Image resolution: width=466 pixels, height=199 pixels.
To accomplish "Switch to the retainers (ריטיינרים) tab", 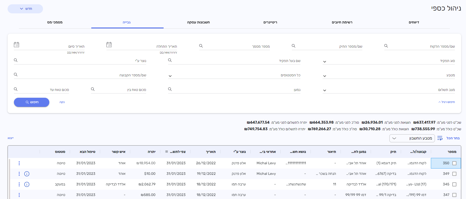I will 270,22.
